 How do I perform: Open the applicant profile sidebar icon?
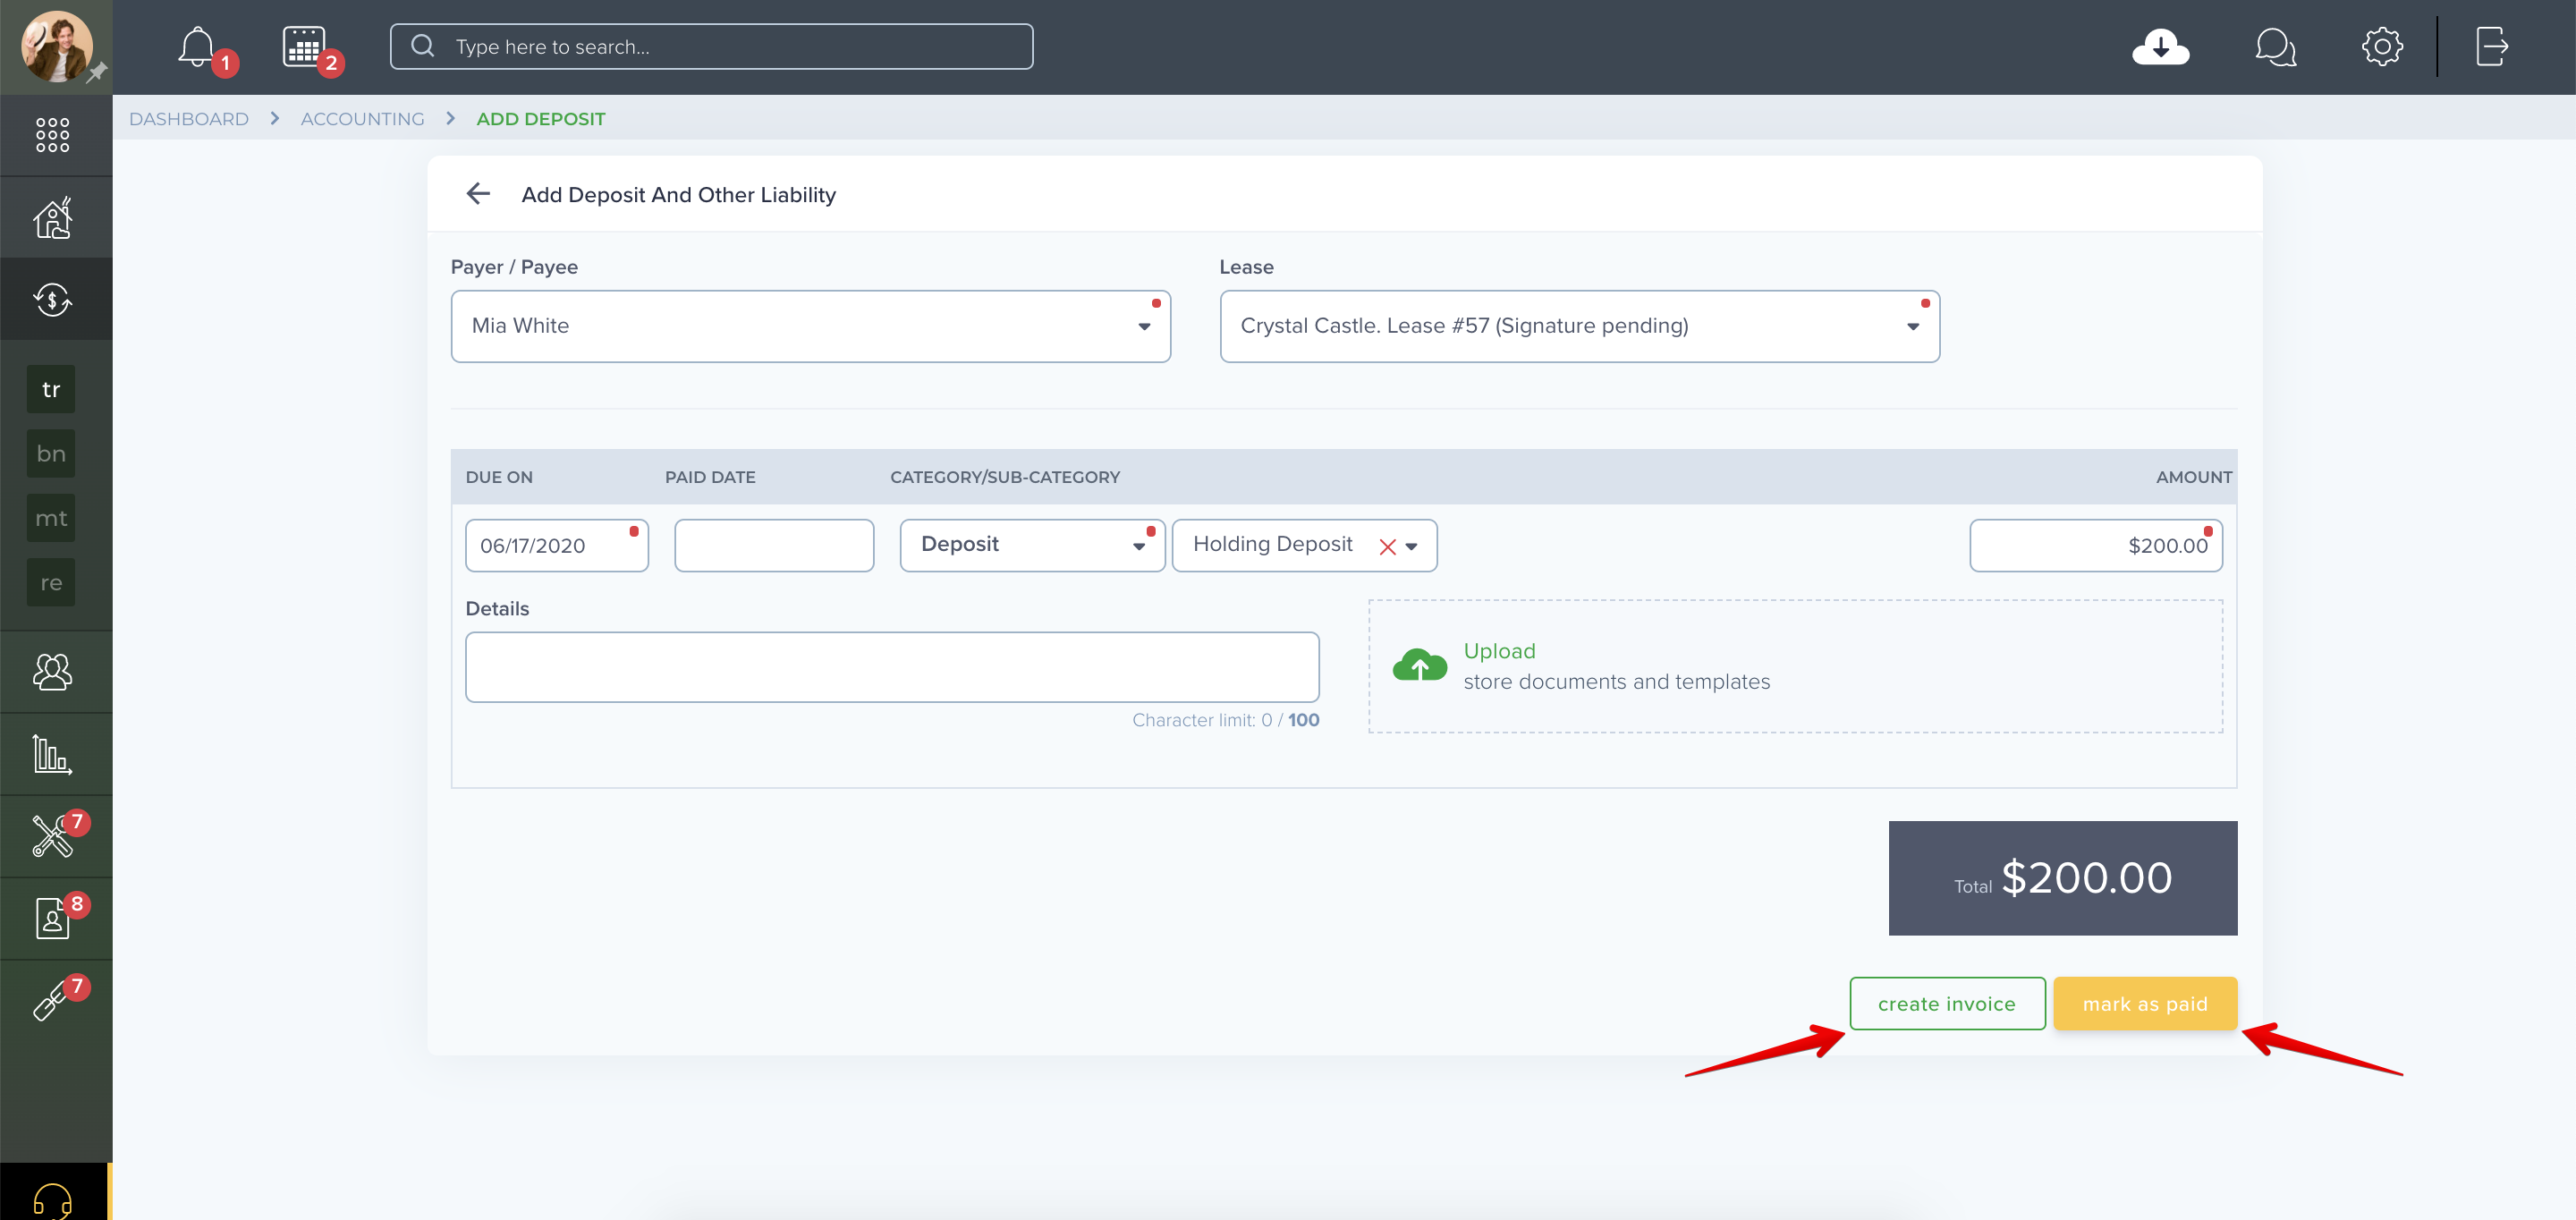(52, 918)
